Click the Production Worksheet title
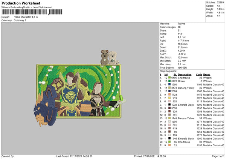This screenshot has height=159, width=226. pos(21,3)
